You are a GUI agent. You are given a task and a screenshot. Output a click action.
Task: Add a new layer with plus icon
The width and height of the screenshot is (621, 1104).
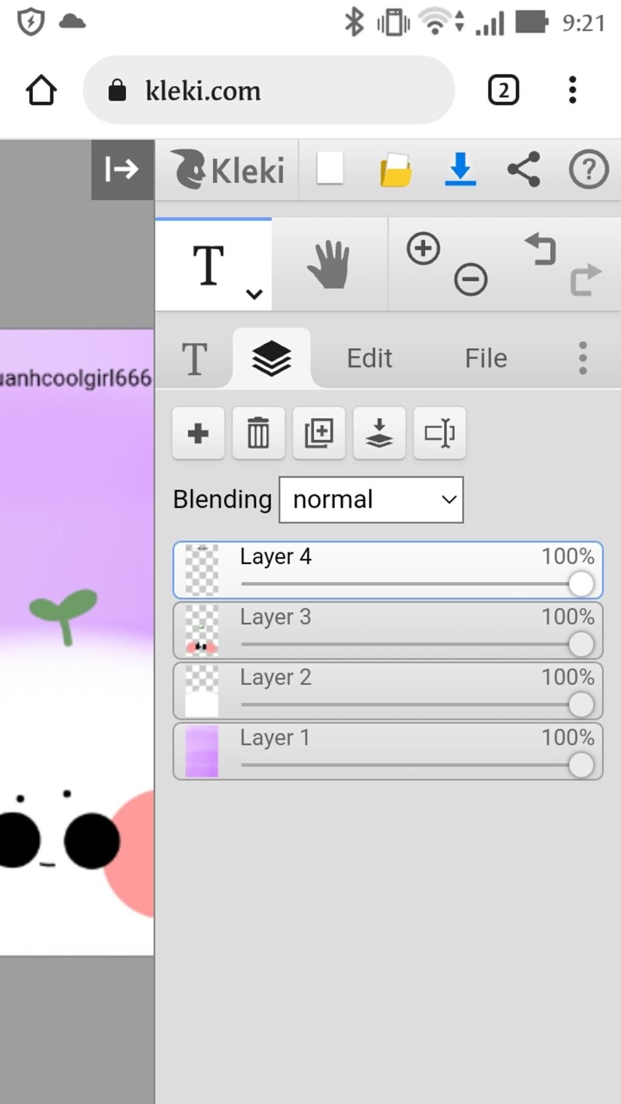click(x=198, y=433)
